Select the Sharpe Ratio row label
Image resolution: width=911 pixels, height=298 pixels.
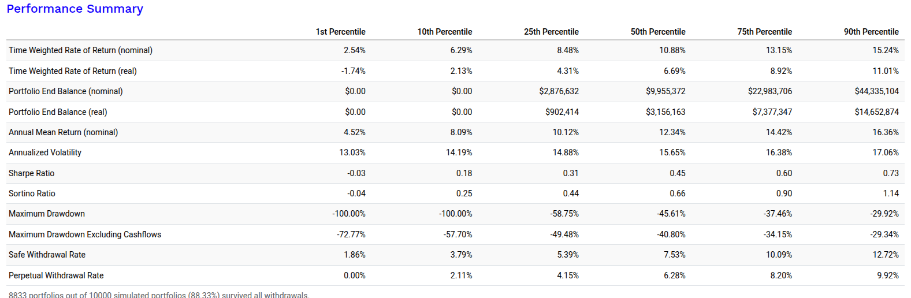point(31,173)
